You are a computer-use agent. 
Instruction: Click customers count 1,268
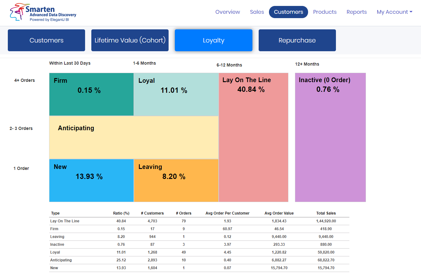pos(152,252)
